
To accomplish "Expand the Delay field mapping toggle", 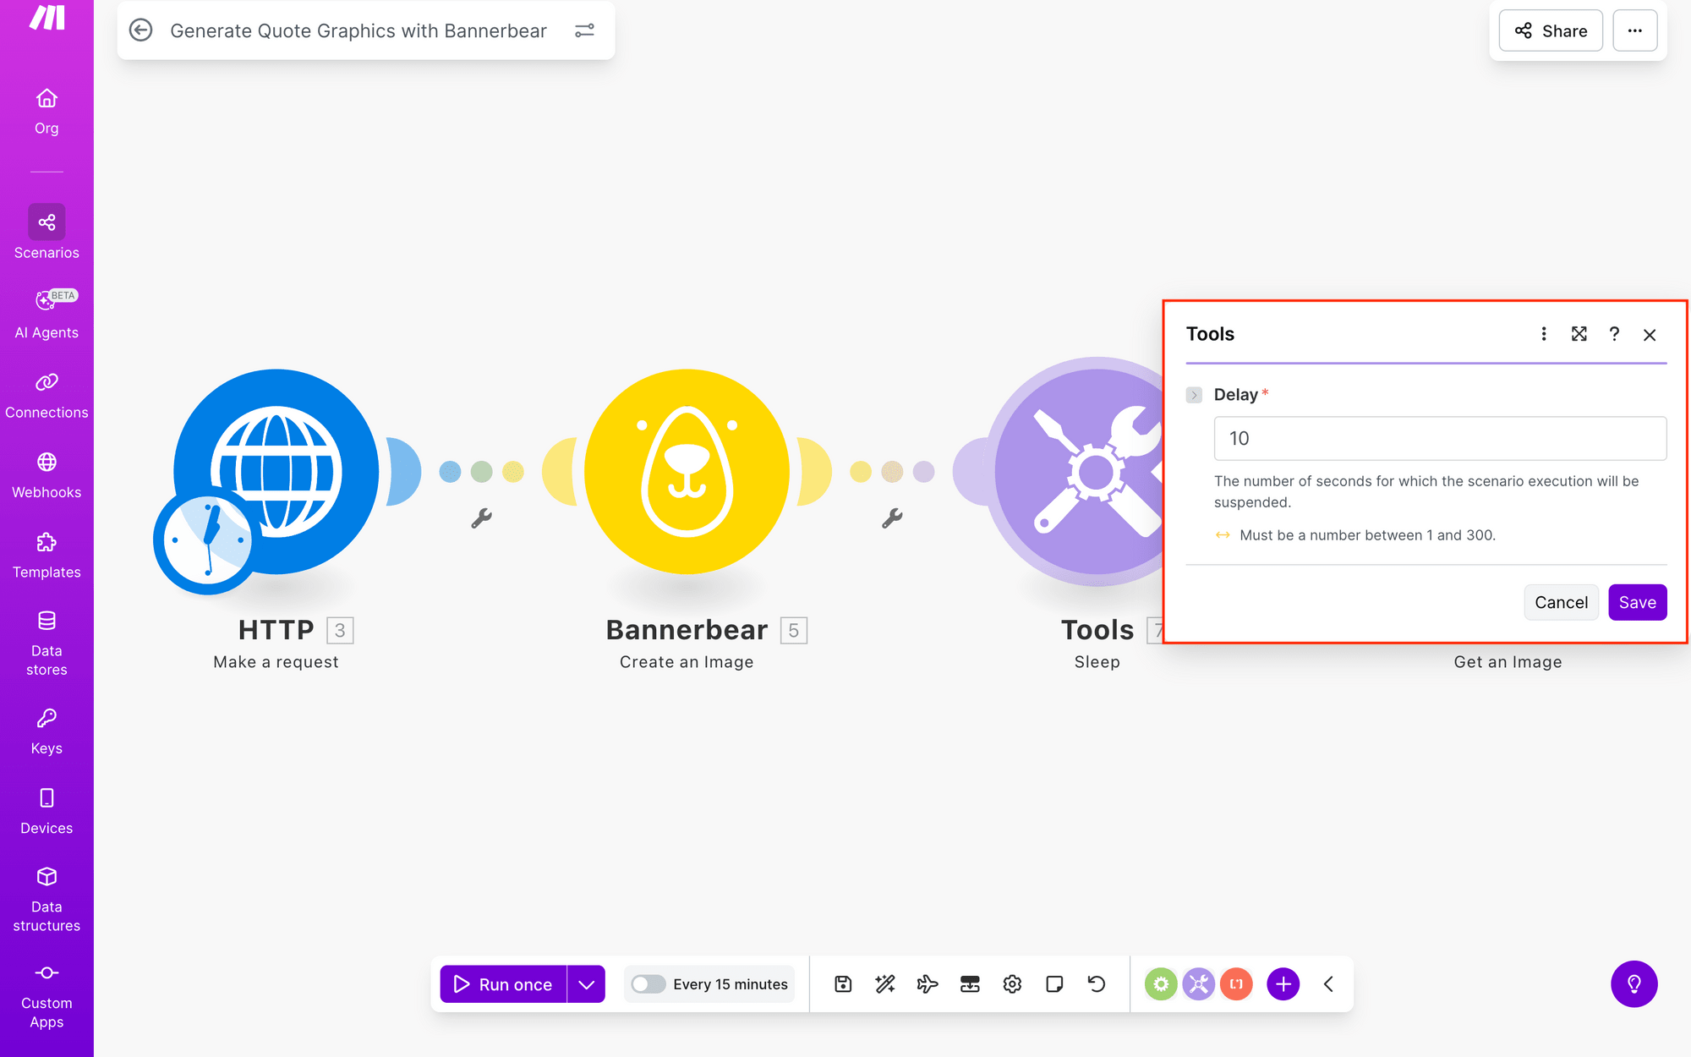I will tap(1194, 394).
